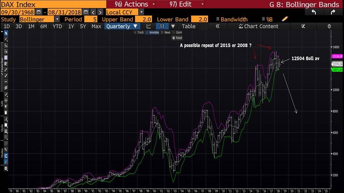Click the 08/31/2018 end date field

[x=64, y=12]
